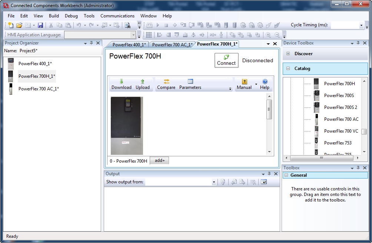
Task: Click the Project Name field showing Project5*
Action: pyautogui.click(x=29, y=51)
